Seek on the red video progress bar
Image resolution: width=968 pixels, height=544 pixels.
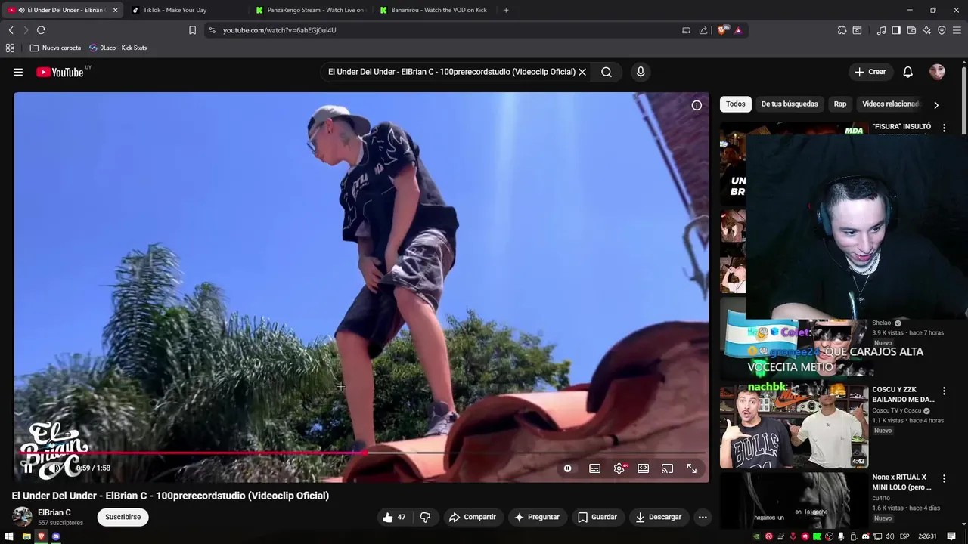[361, 453]
